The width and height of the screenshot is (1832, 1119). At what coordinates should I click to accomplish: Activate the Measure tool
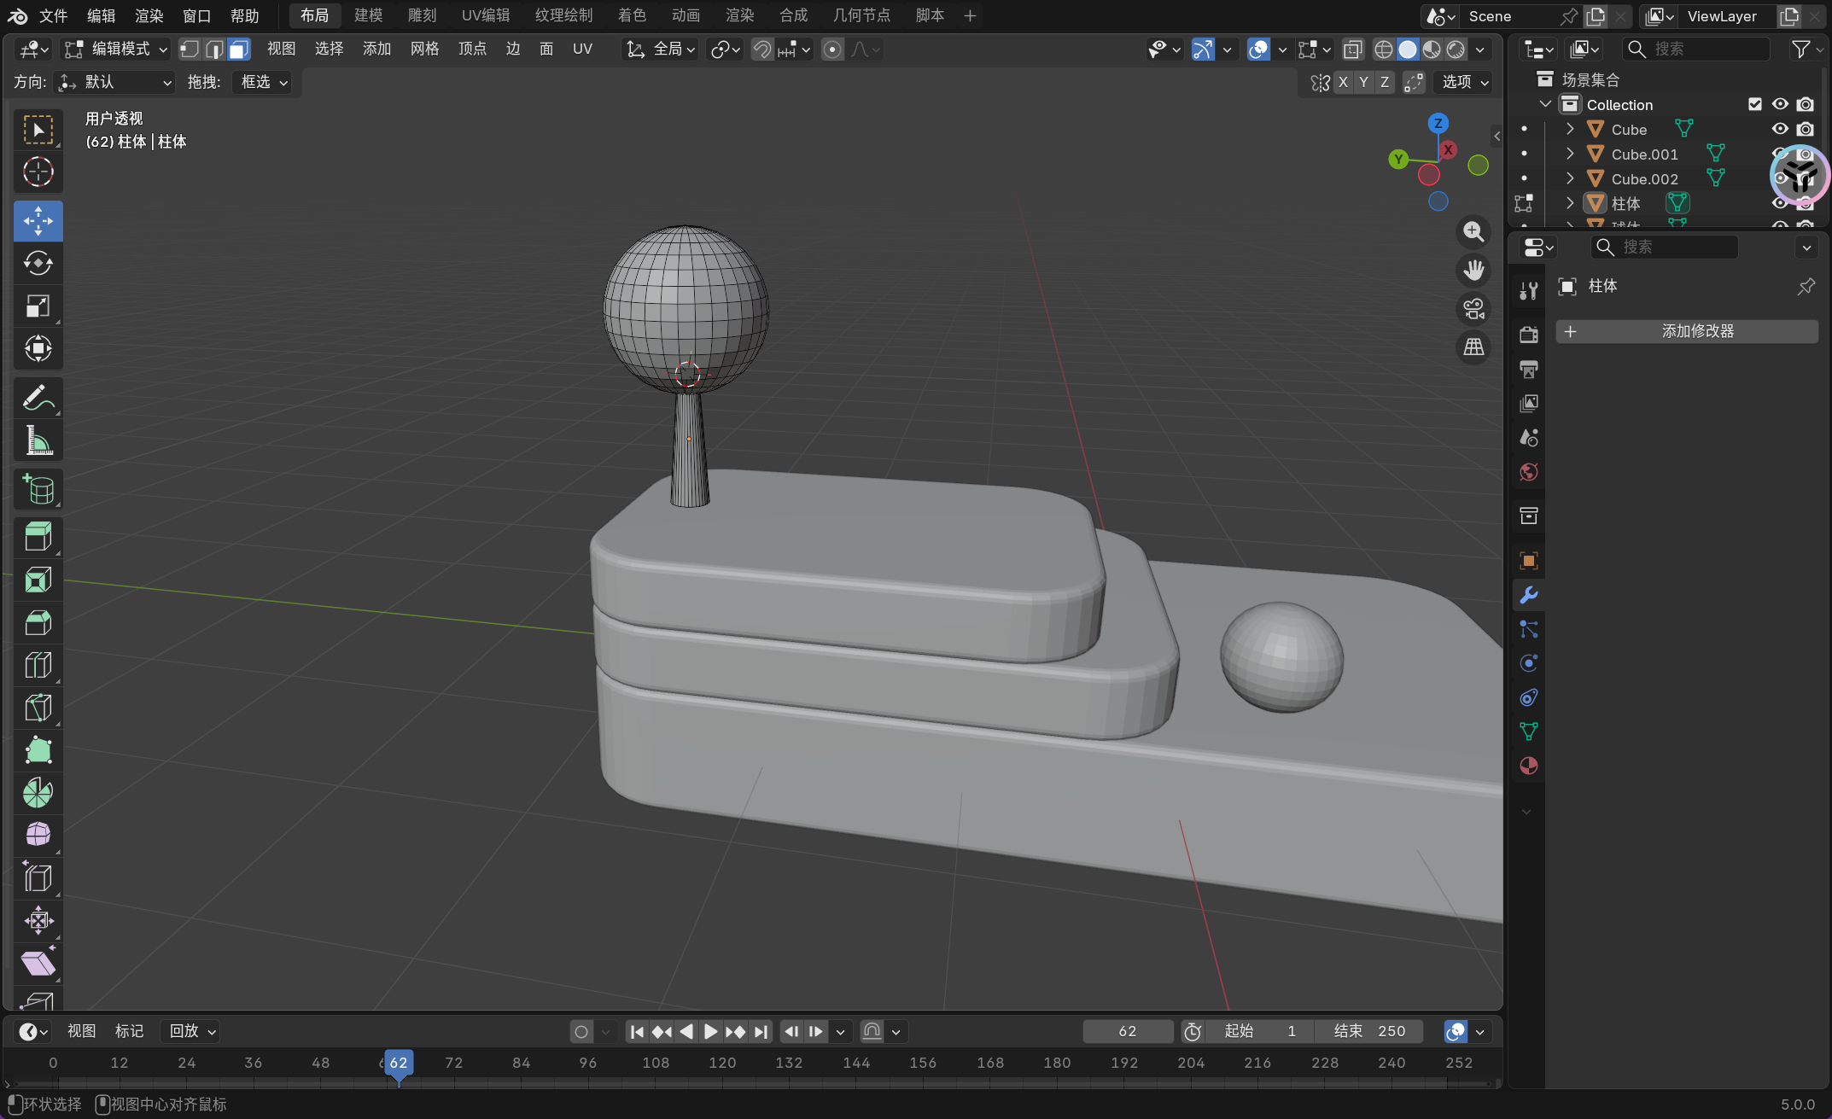pyautogui.click(x=38, y=441)
